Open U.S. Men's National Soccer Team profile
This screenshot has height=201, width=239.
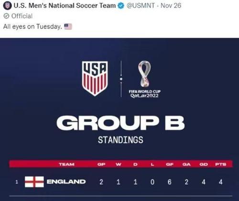click(65, 6)
